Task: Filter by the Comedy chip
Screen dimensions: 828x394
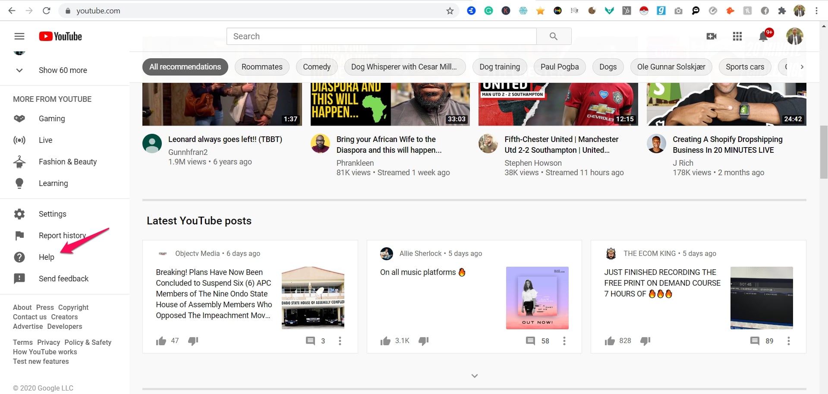Action: click(317, 67)
